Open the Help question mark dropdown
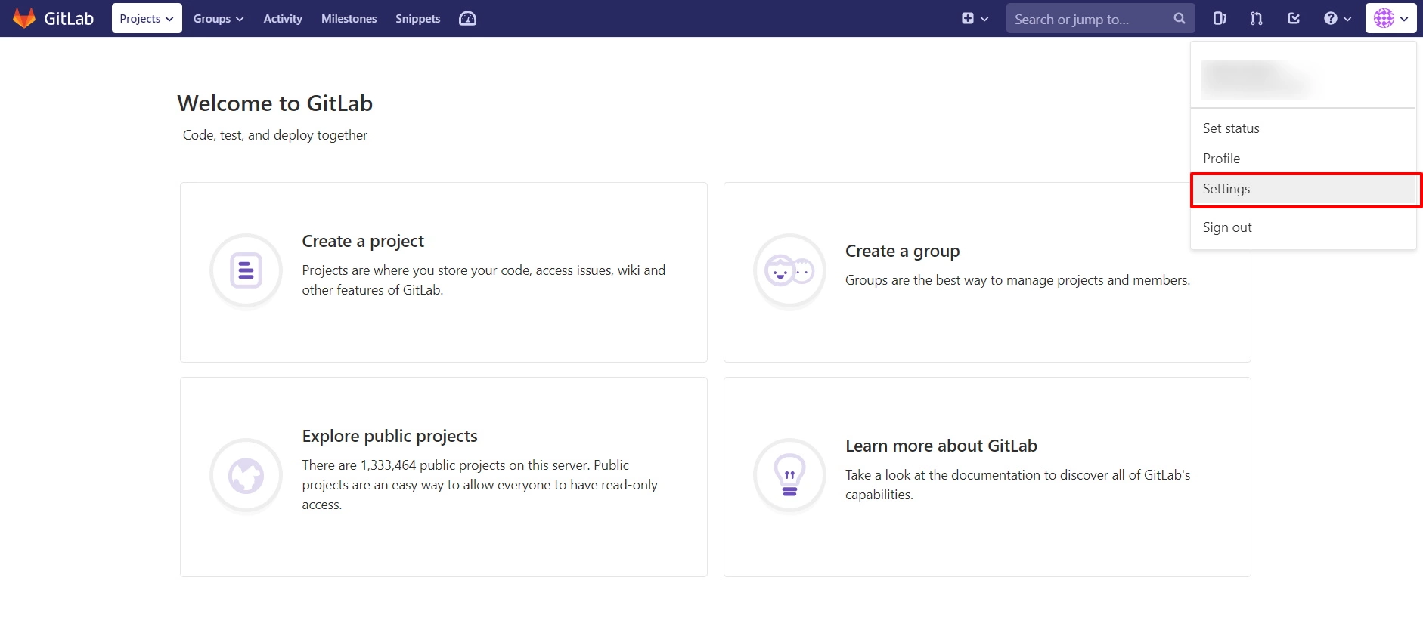The height and width of the screenshot is (642, 1423). tap(1338, 19)
